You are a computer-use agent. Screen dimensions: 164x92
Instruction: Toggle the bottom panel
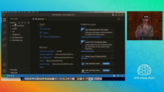[116, 15]
